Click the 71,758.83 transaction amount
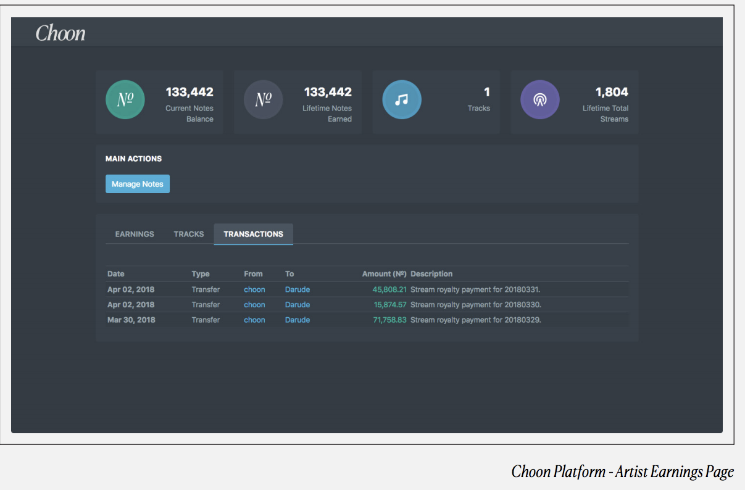Image resolution: width=745 pixels, height=490 pixels. [x=389, y=320]
